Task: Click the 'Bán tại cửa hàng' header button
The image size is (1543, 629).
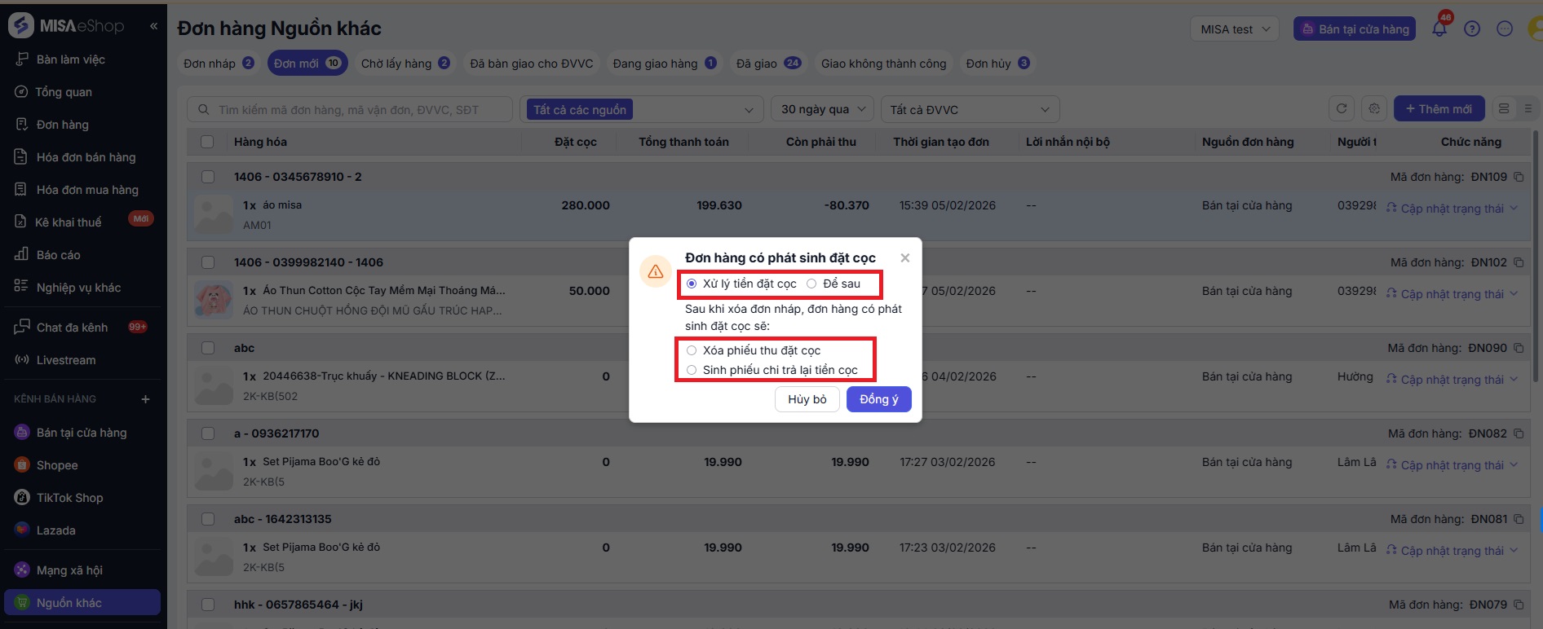Action: click(1355, 29)
